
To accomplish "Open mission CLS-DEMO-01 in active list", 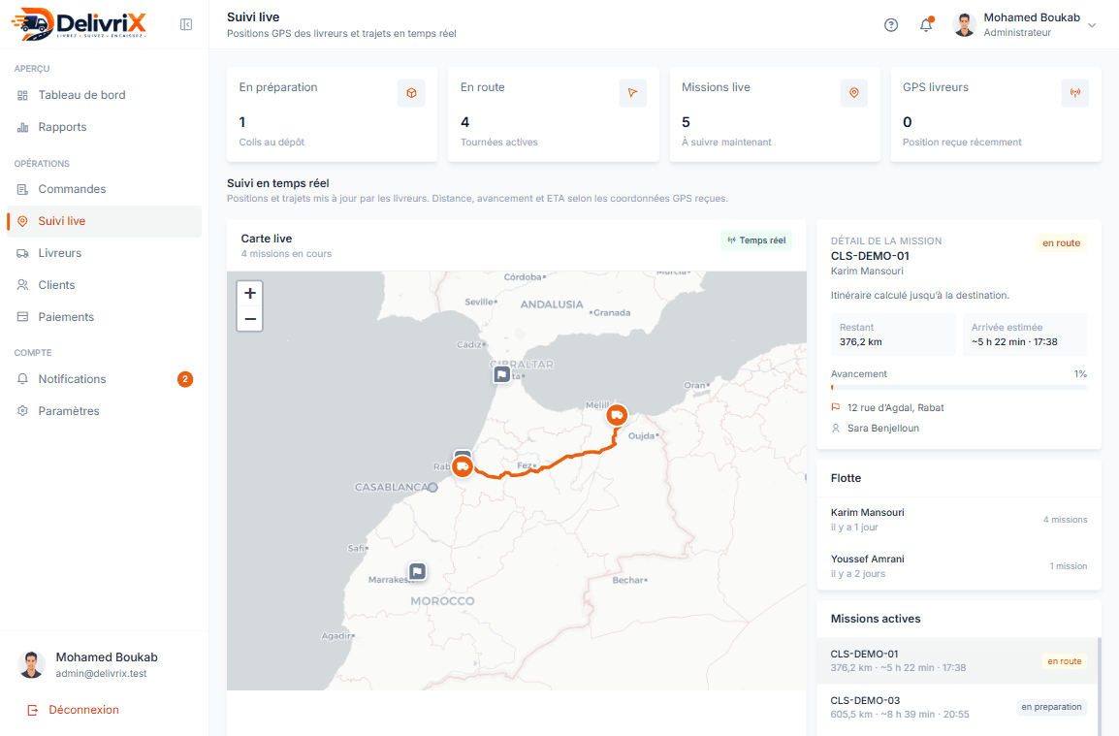I will pyautogui.click(x=958, y=661).
